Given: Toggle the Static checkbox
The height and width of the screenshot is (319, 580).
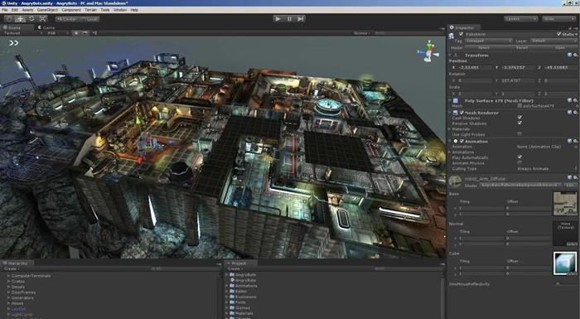Looking at the screenshot, I should [x=559, y=34].
